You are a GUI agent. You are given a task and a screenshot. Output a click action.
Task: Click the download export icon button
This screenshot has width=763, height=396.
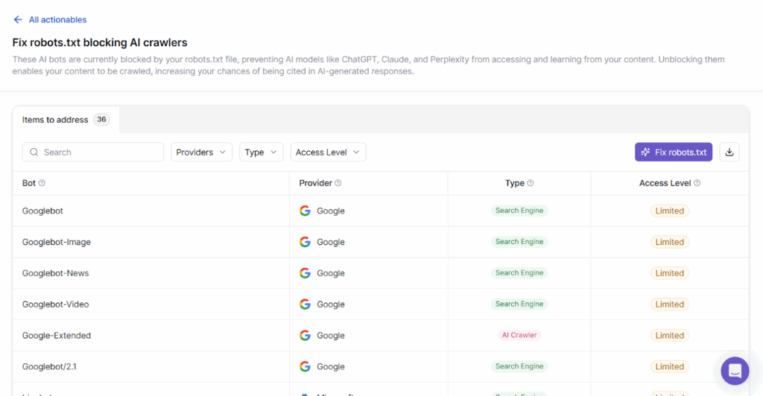point(729,152)
